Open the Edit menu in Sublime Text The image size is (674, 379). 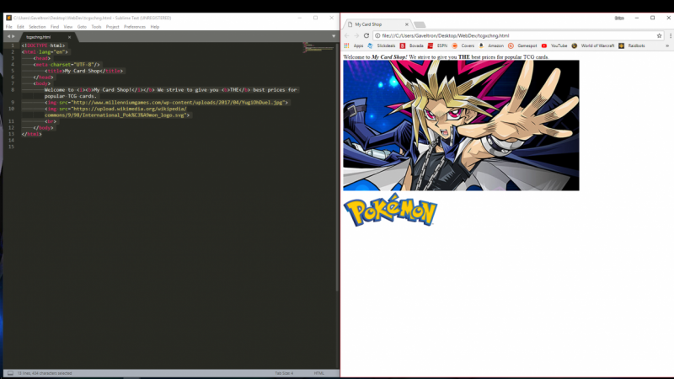point(20,27)
